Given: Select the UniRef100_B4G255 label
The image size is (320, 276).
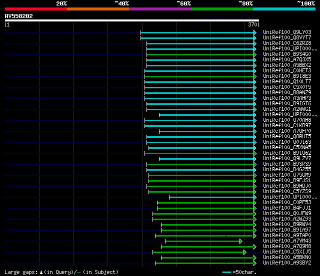Looking at the screenshot, I should 287,170.
